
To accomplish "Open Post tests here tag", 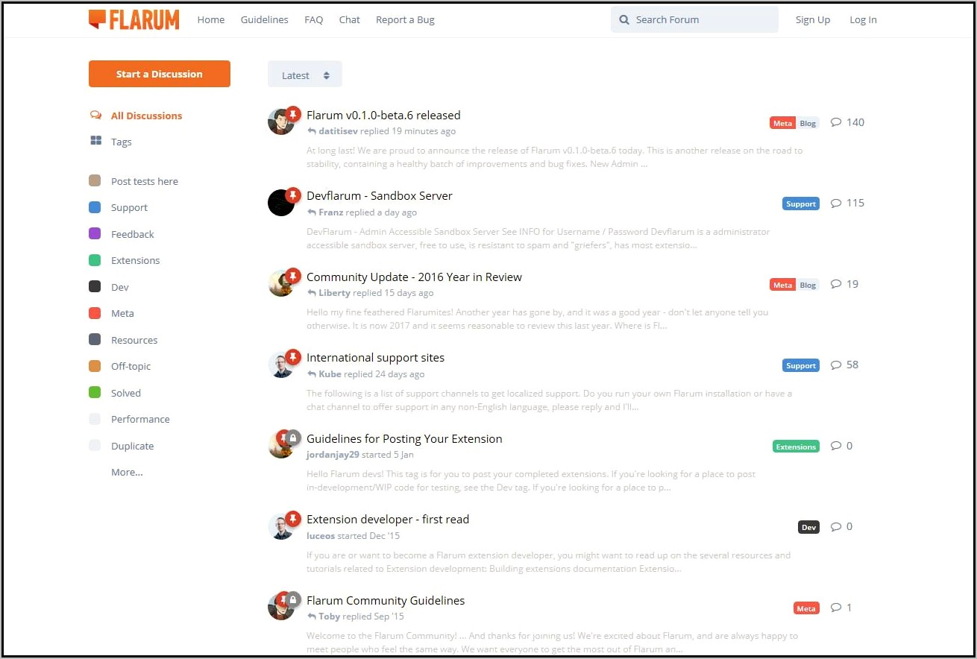I will [145, 181].
